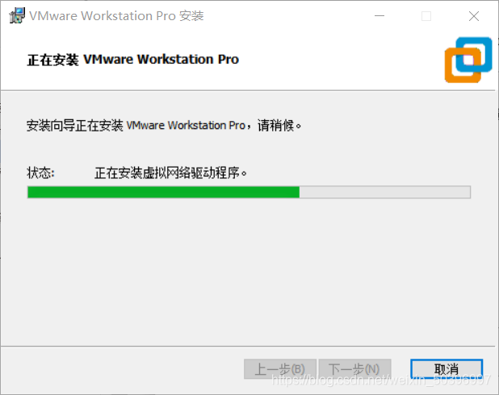Viewport: 499px width, 395px height.
Task: Click the blog.csdn.net watermark URL
Action: tap(381, 380)
